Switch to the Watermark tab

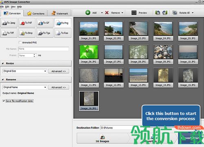pyautogui.click(x=60, y=13)
